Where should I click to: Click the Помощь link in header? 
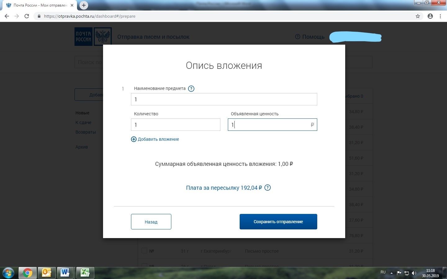[313, 37]
